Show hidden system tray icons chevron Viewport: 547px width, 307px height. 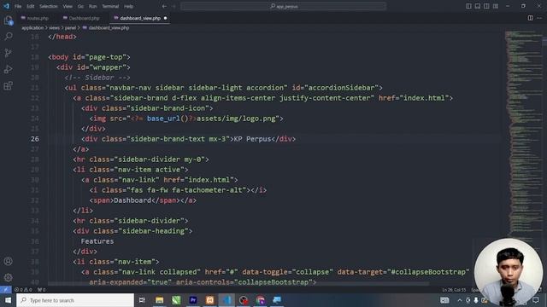(460, 300)
